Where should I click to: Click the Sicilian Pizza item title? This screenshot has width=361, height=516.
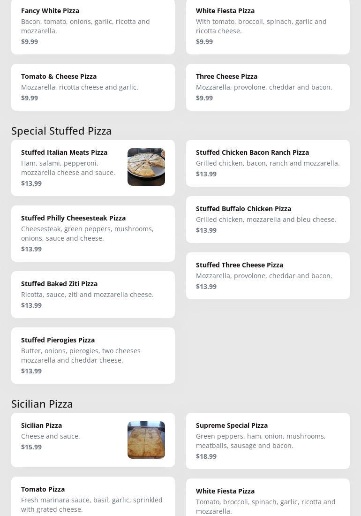pyautogui.click(x=41, y=425)
